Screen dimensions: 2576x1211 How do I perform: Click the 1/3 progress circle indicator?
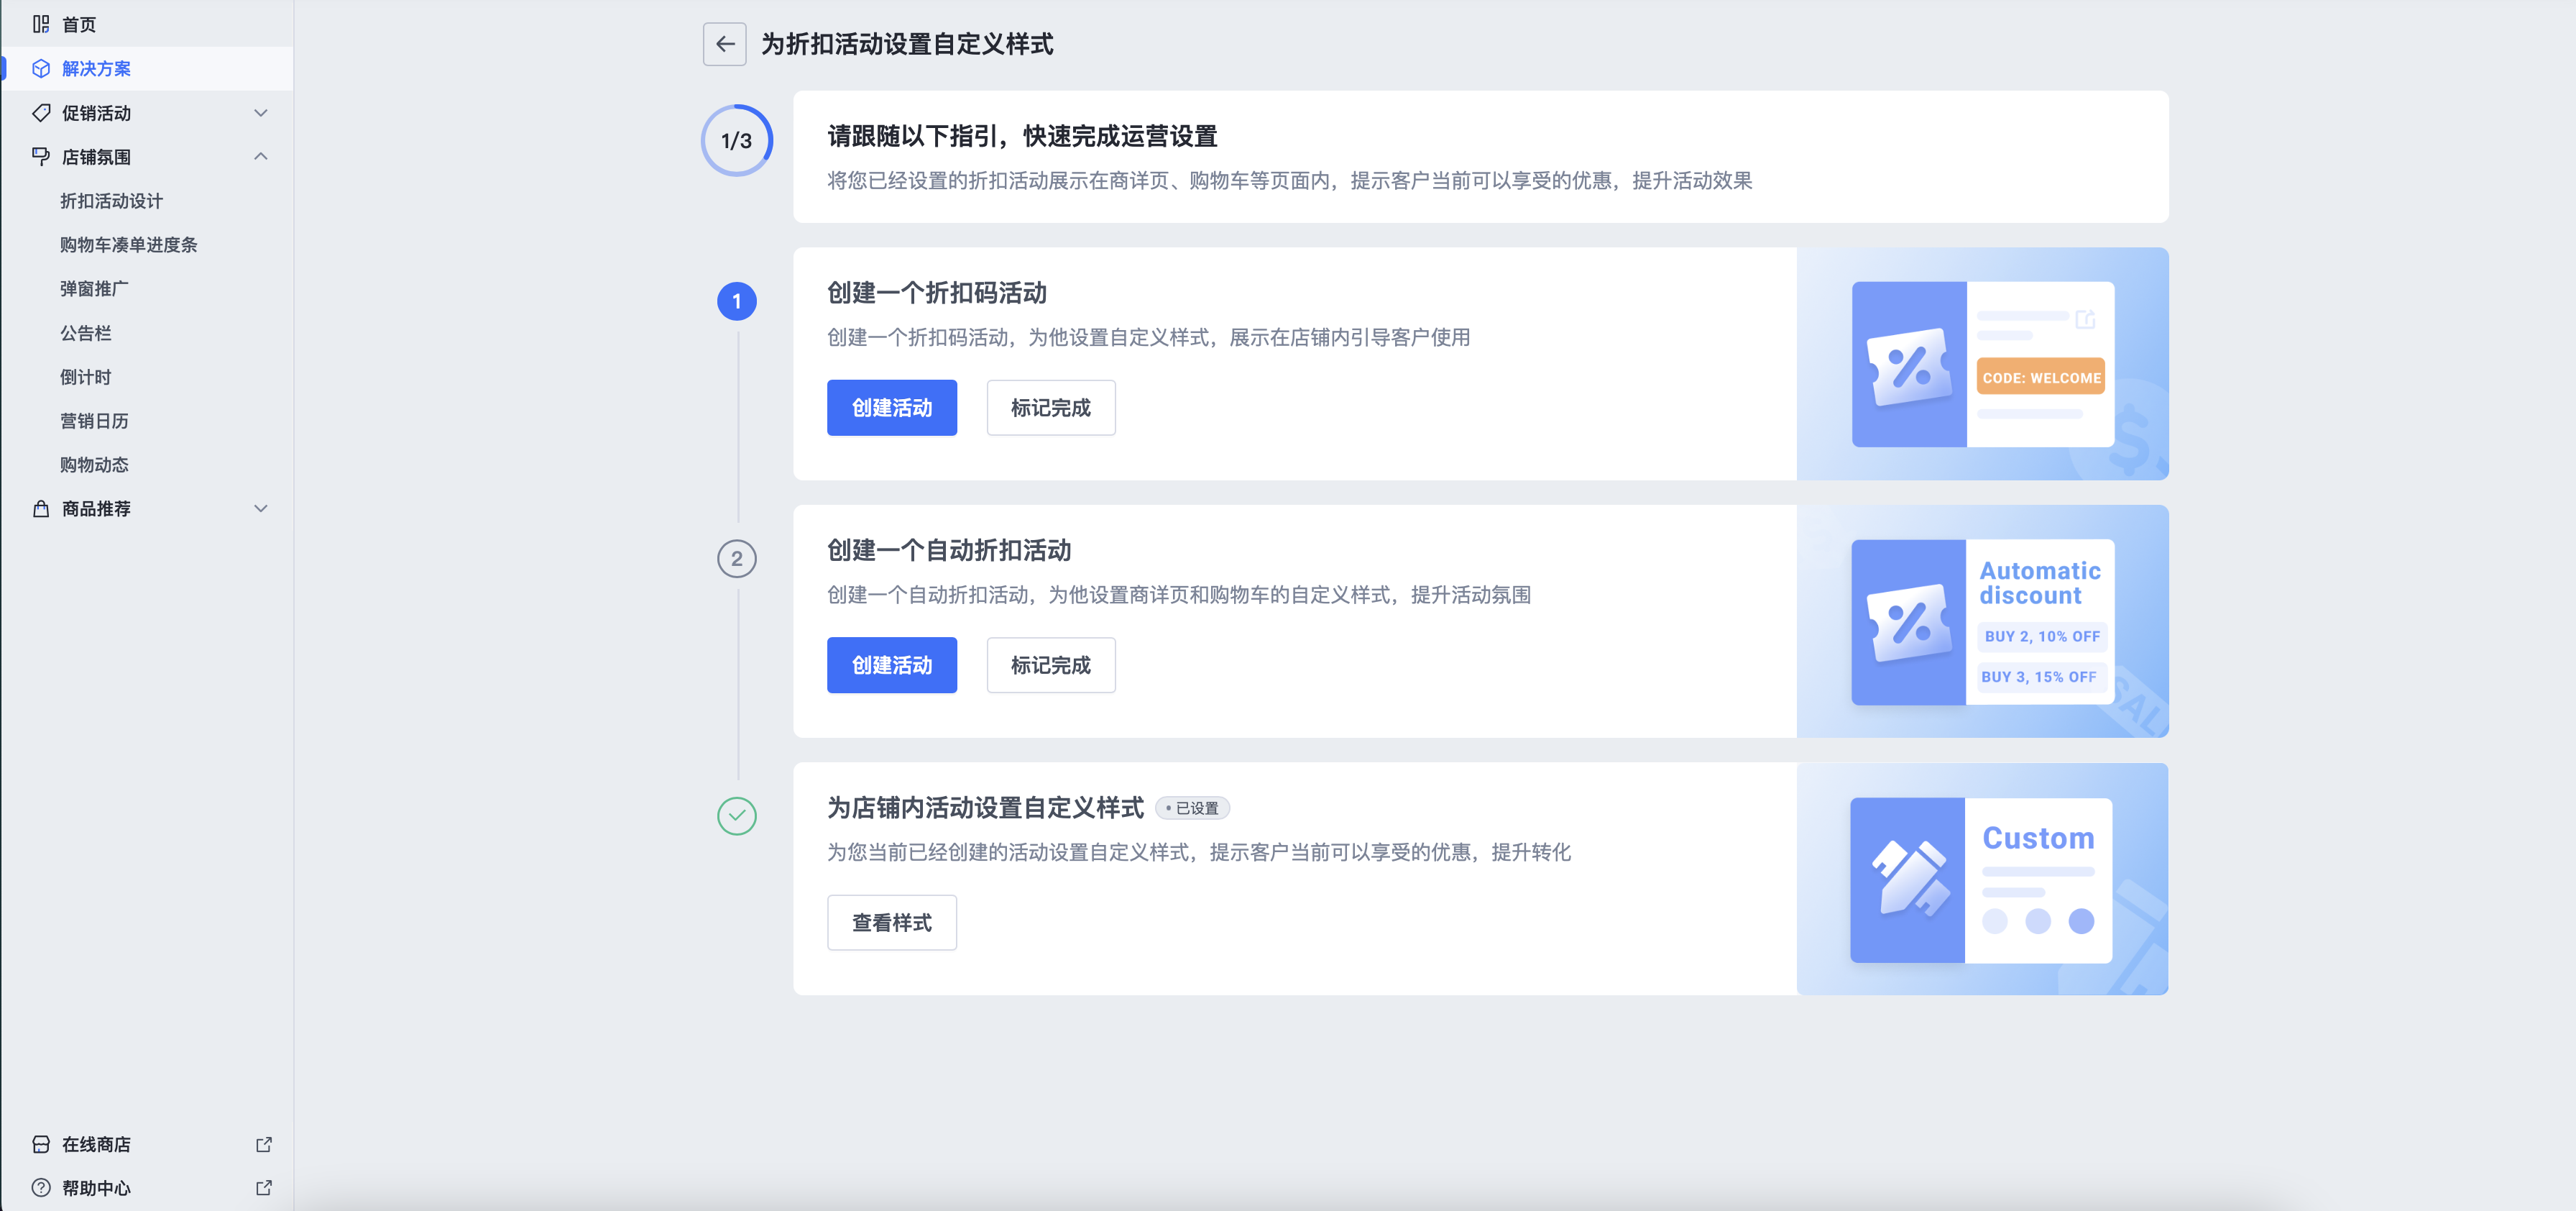[x=737, y=140]
